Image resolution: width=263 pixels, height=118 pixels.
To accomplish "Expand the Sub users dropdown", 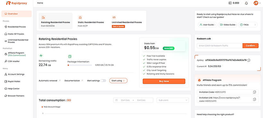I will (x=173, y=100).
